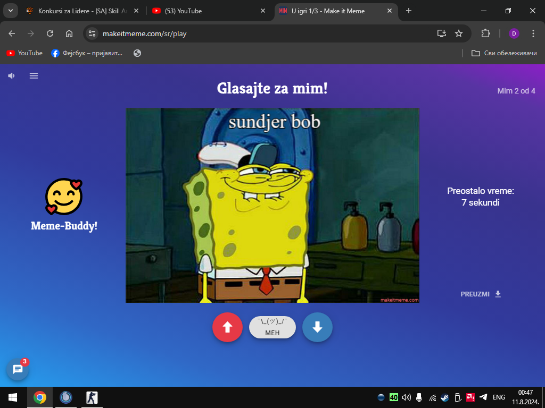
Task: Click the 'Mim 2 od 4' counter text
Action: [516, 91]
